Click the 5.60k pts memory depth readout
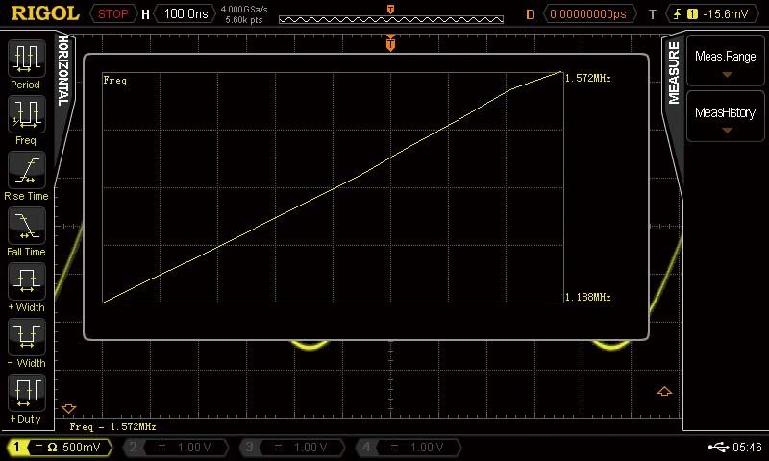Viewport: 769px width, 461px height. pos(244,20)
